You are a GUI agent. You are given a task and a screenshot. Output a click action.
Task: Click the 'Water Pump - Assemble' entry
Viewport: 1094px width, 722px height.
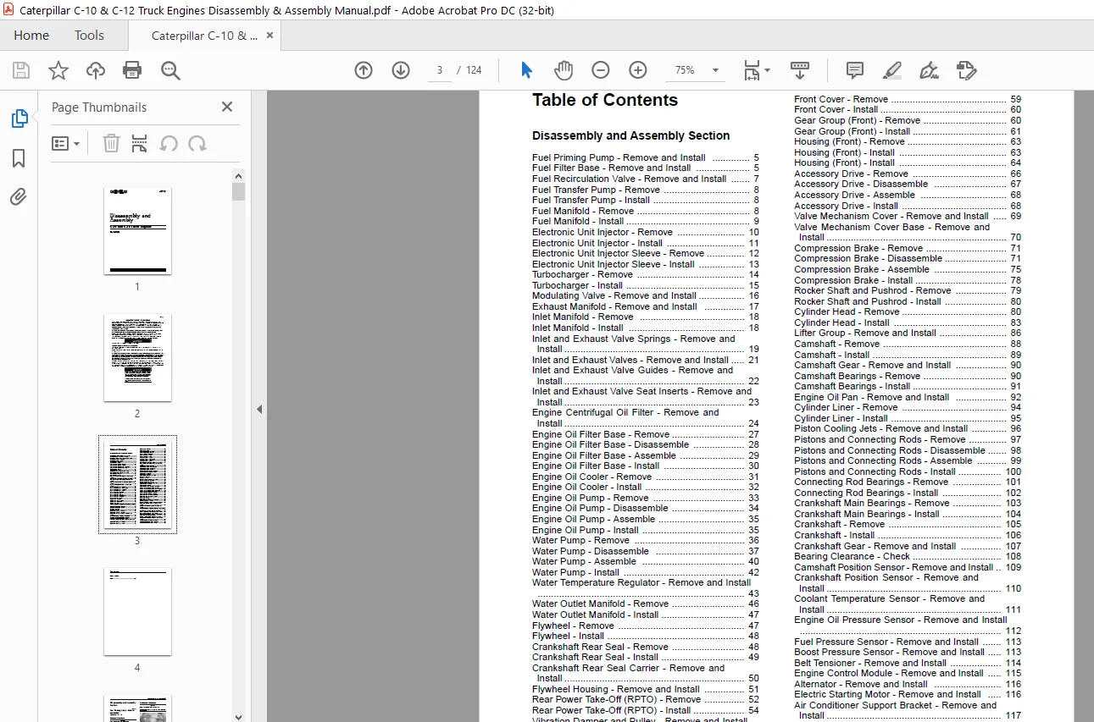[646, 561]
